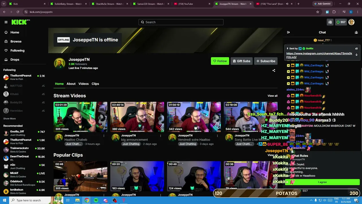Go back to the previous page

coord(4,12)
